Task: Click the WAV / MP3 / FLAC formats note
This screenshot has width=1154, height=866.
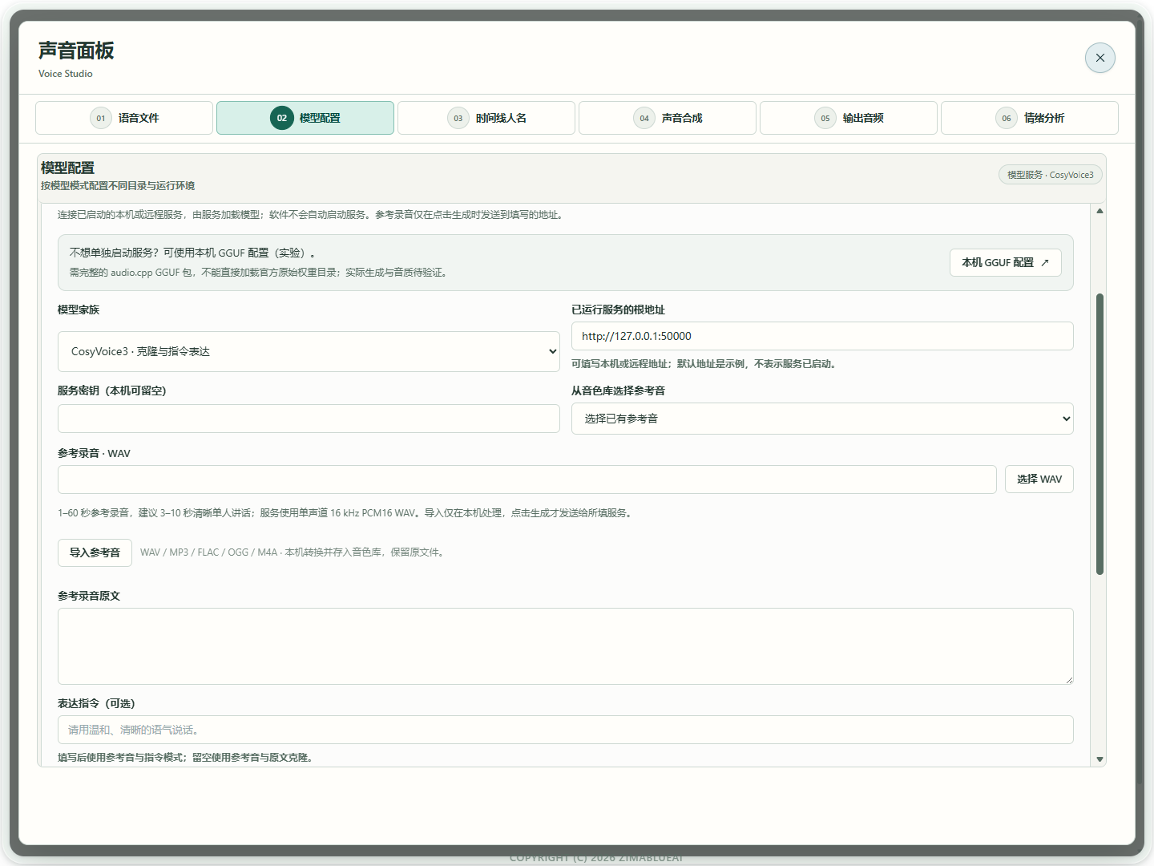Action: click(293, 552)
